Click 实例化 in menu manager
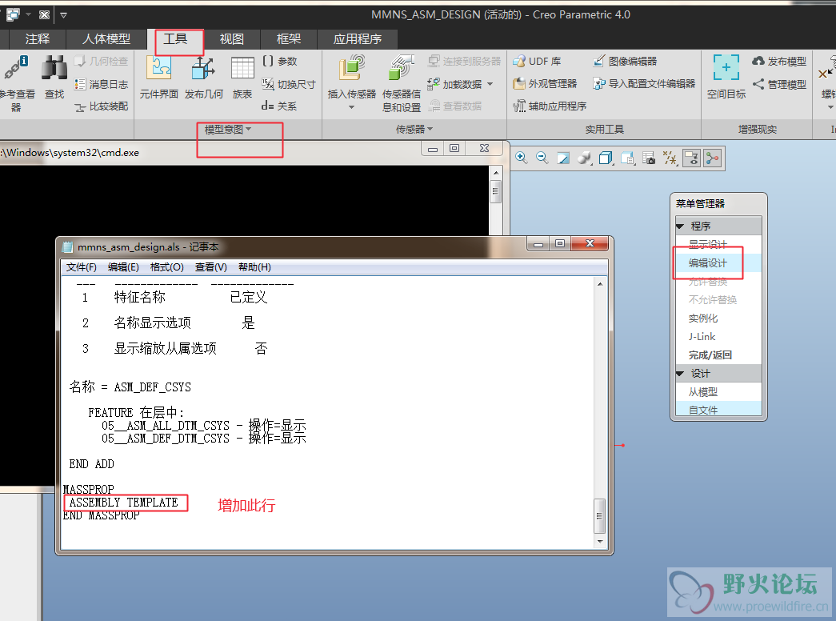 pos(718,319)
